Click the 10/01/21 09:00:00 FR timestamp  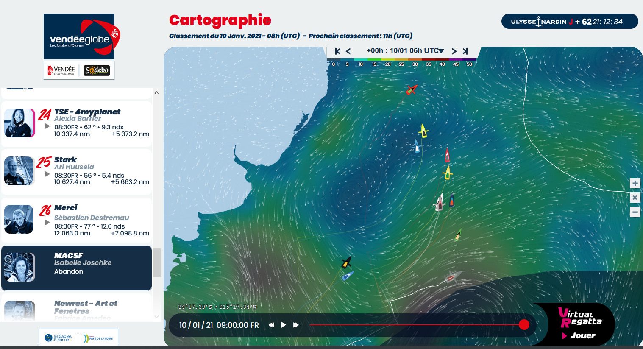pyautogui.click(x=219, y=325)
